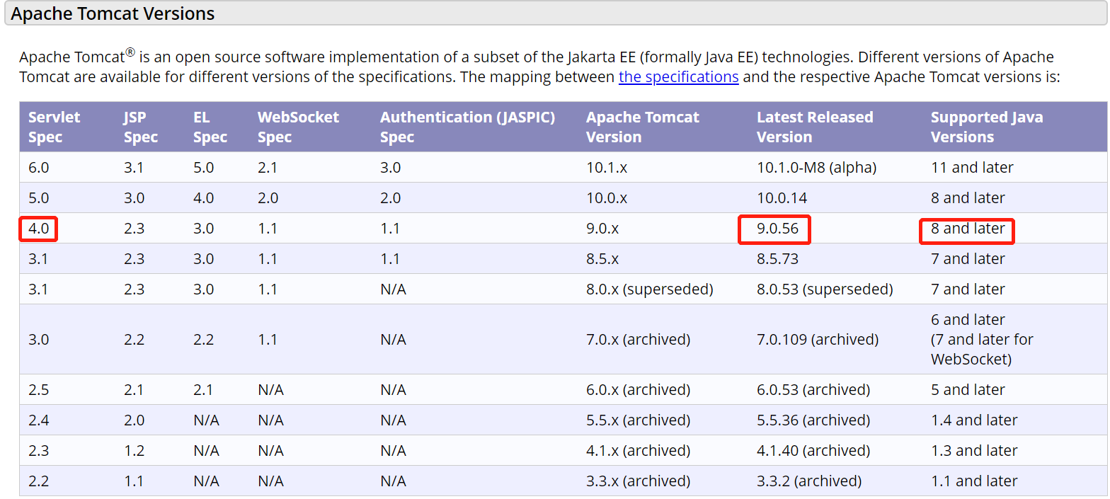Click WebSocket Spec "2.1" in 10.1.x row

coord(268,168)
